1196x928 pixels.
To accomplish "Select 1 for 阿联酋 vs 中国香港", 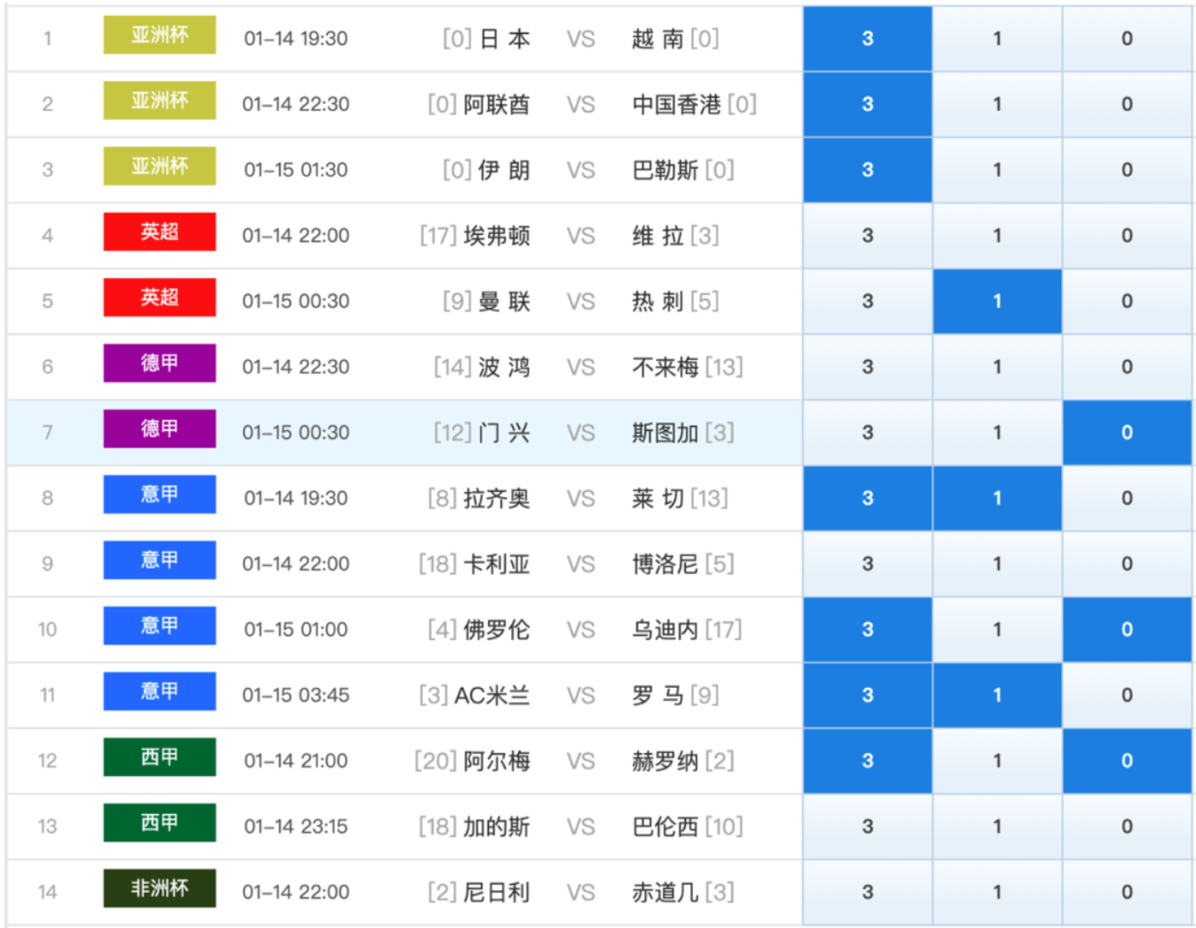I will (997, 104).
